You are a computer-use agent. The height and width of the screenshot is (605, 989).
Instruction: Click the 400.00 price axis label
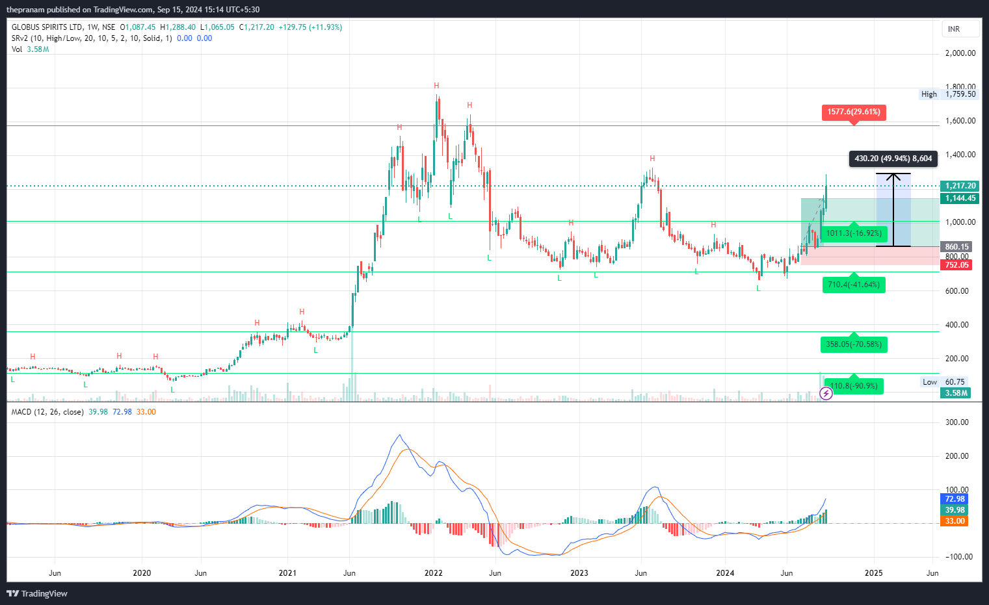[x=956, y=325]
